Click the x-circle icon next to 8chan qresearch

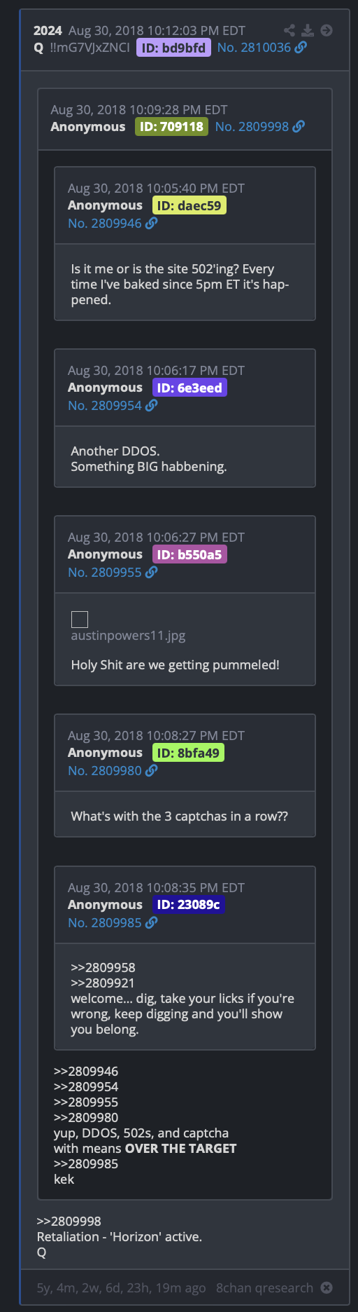click(x=327, y=1287)
